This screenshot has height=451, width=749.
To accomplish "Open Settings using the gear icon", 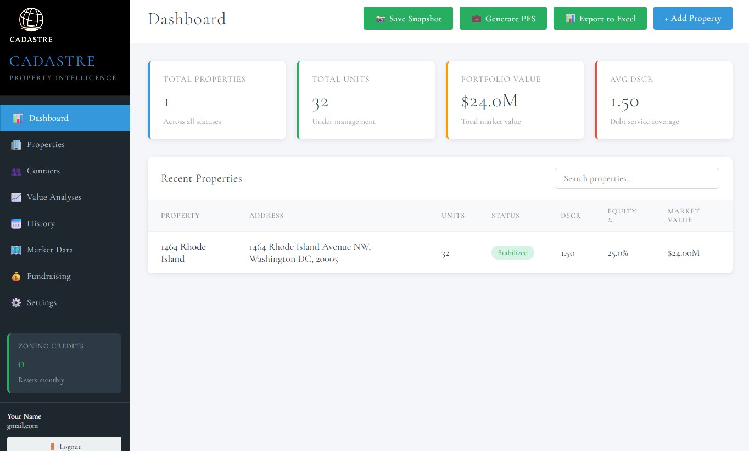I will pyautogui.click(x=17, y=302).
